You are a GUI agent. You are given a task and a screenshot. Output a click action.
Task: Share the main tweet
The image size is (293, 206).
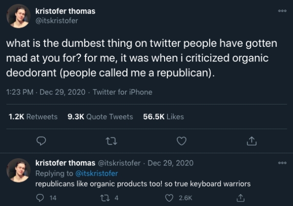click(x=251, y=141)
